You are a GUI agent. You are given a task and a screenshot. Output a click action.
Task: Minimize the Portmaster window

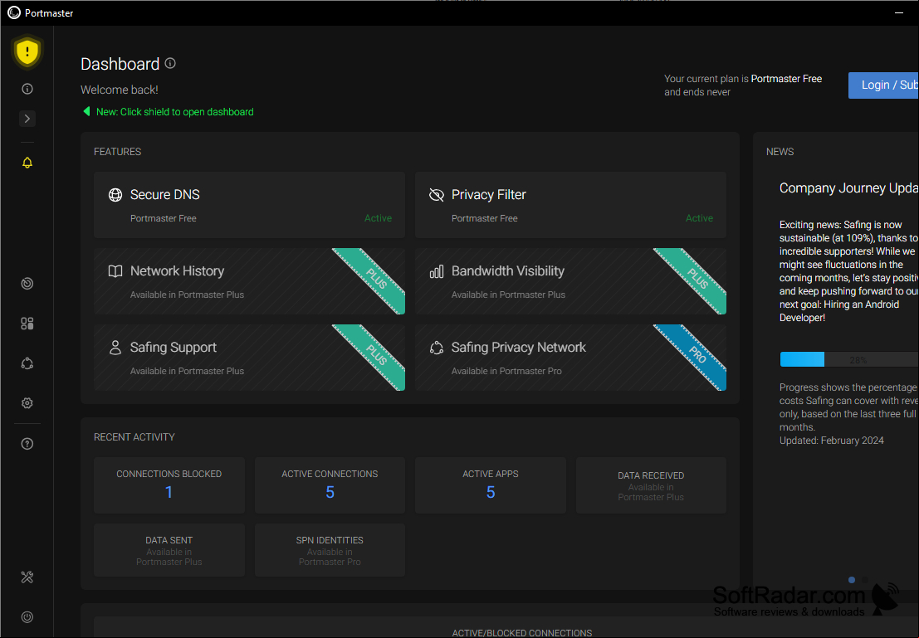tap(899, 12)
